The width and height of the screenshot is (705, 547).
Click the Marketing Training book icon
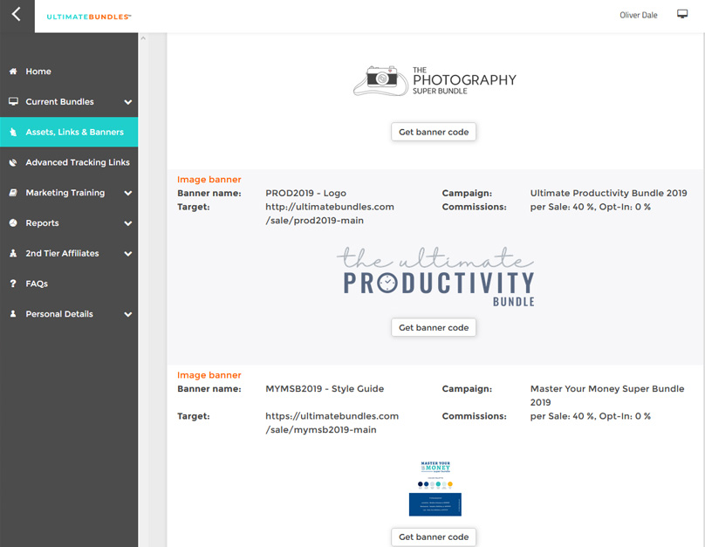pyautogui.click(x=13, y=193)
